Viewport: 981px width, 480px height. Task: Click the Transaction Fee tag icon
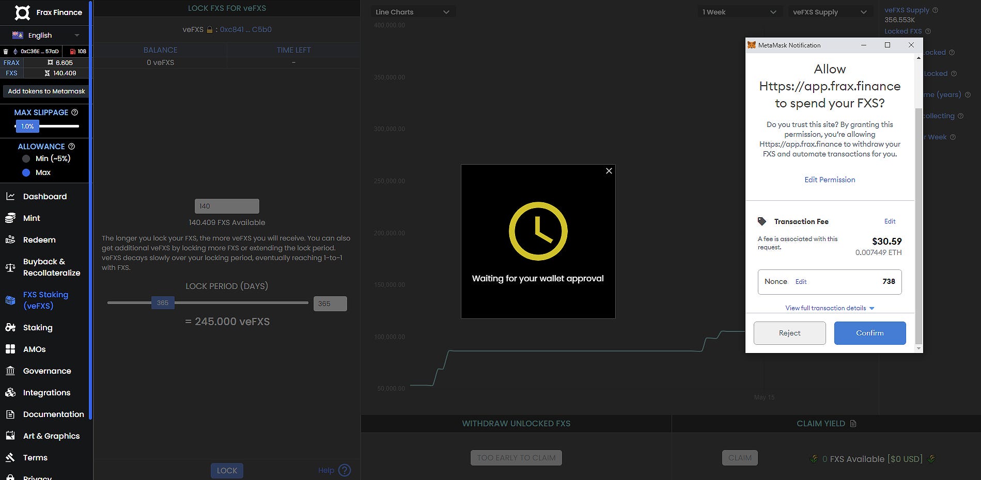762,221
